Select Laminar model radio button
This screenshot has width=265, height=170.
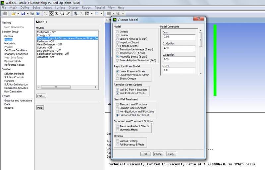117,35
